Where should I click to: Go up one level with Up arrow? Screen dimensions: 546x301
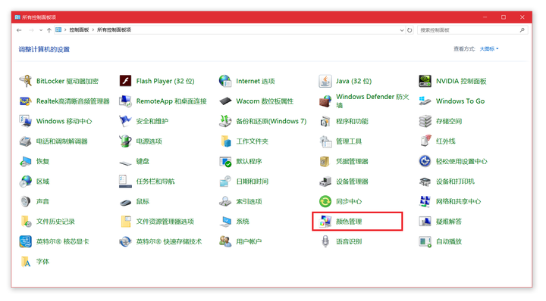tap(49, 30)
